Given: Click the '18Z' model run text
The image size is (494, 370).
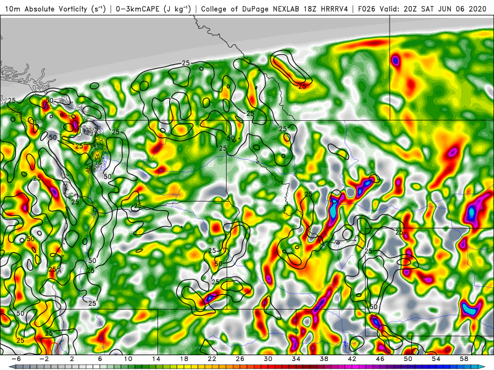Looking at the screenshot, I should (310, 9).
